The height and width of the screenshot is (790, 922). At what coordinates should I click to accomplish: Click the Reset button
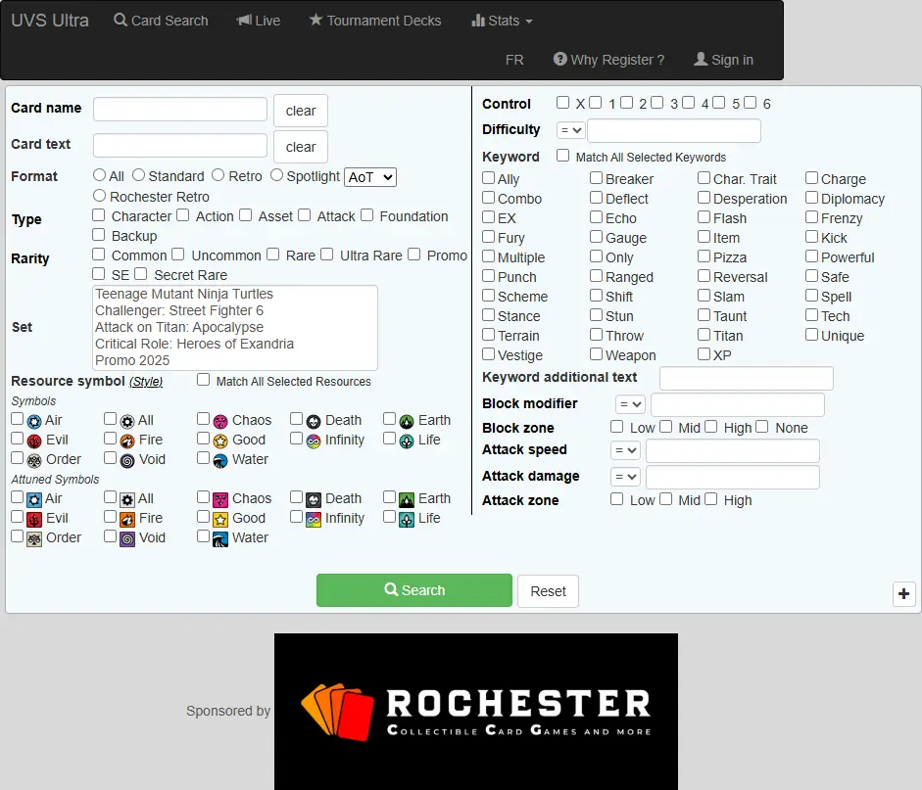tap(548, 591)
